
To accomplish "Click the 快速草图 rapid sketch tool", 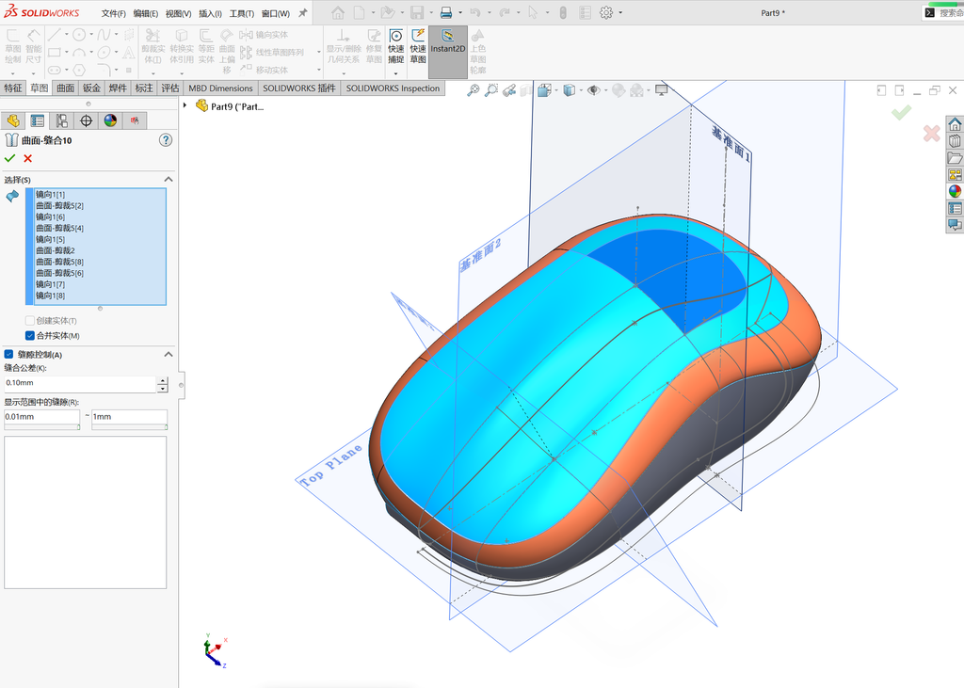I will point(418,46).
